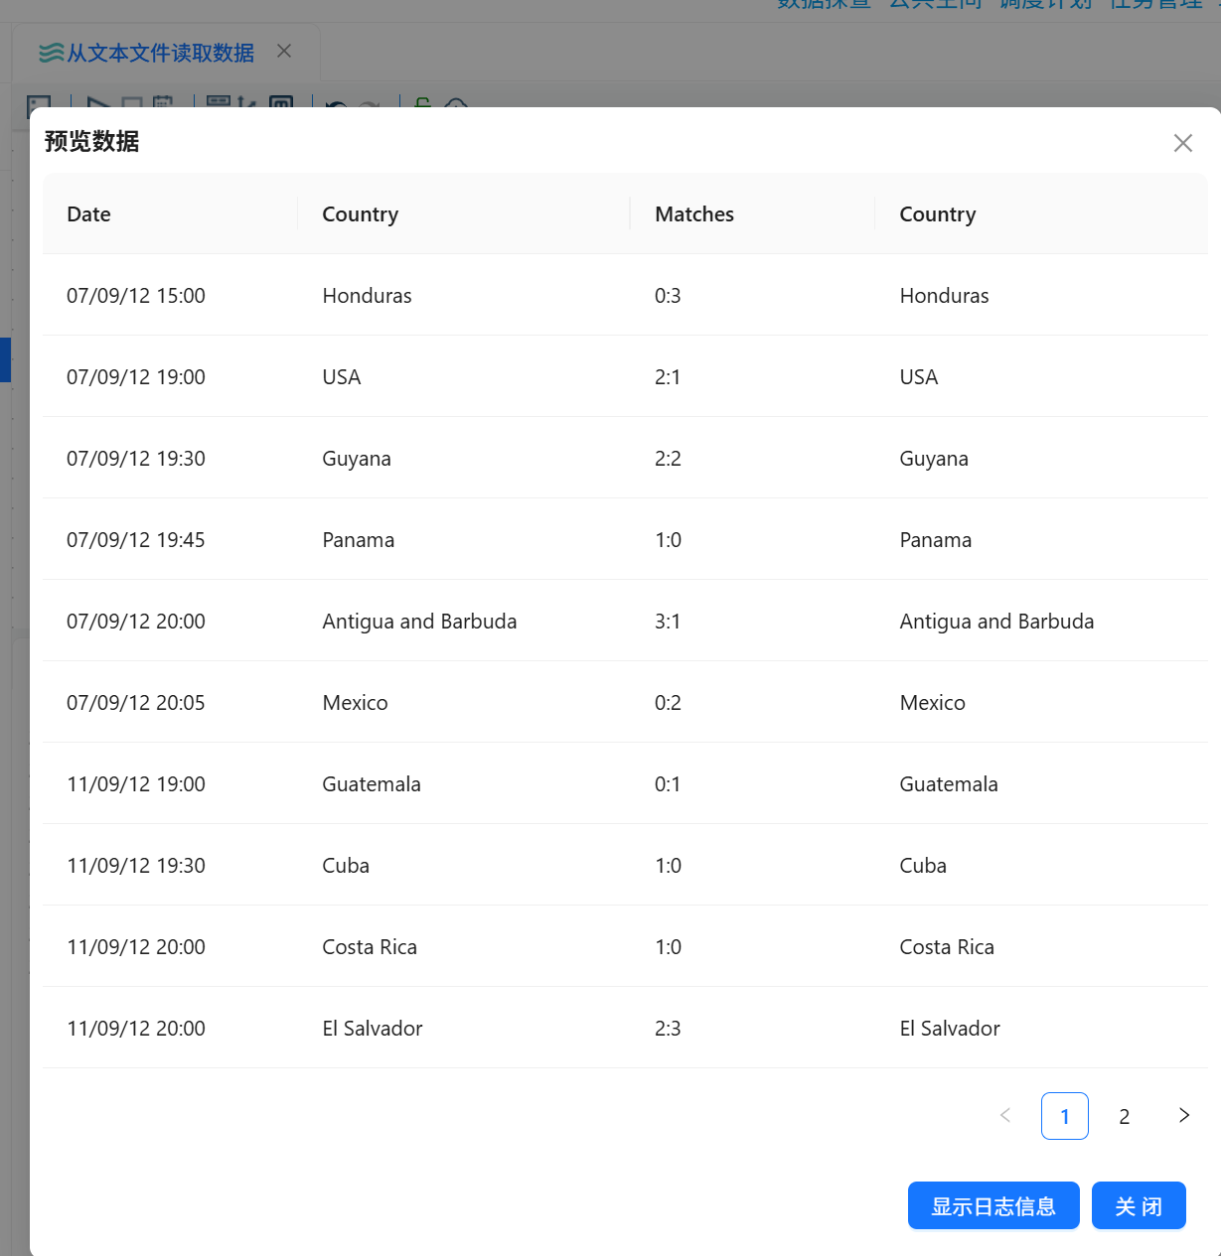Close the 预览数据 preview dialog
Viewport: 1221px width, 1256px height.
point(1182,143)
